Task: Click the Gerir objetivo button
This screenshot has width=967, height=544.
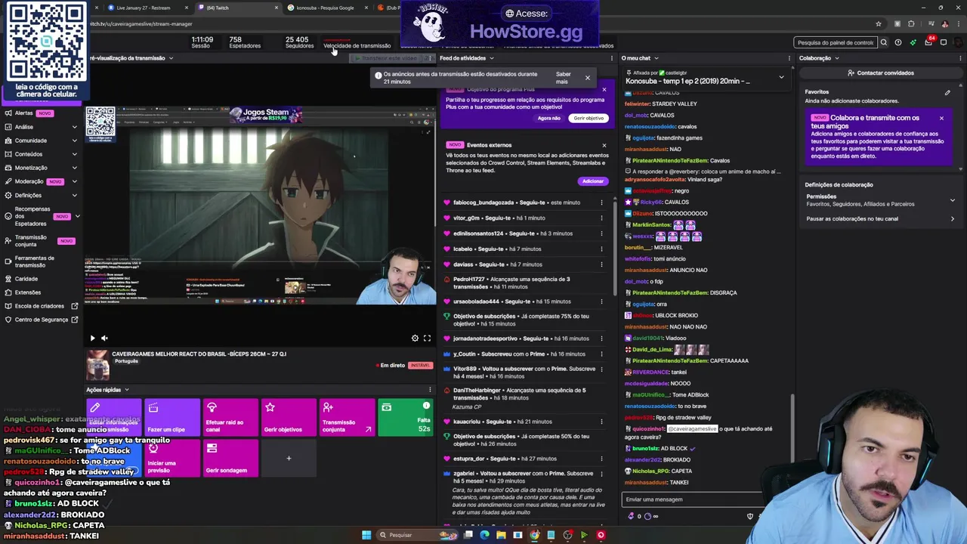Action: tap(589, 118)
